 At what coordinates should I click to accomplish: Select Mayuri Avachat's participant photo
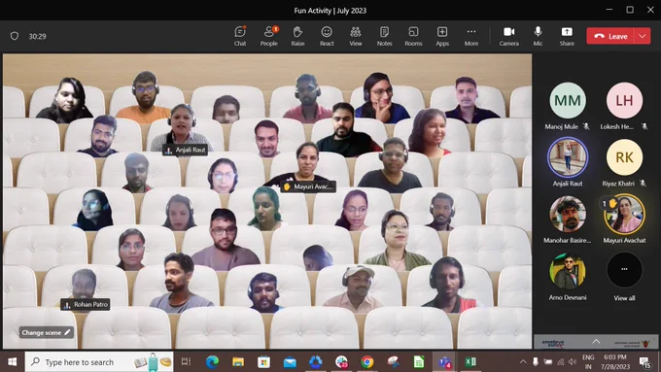pyautogui.click(x=624, y=214)
